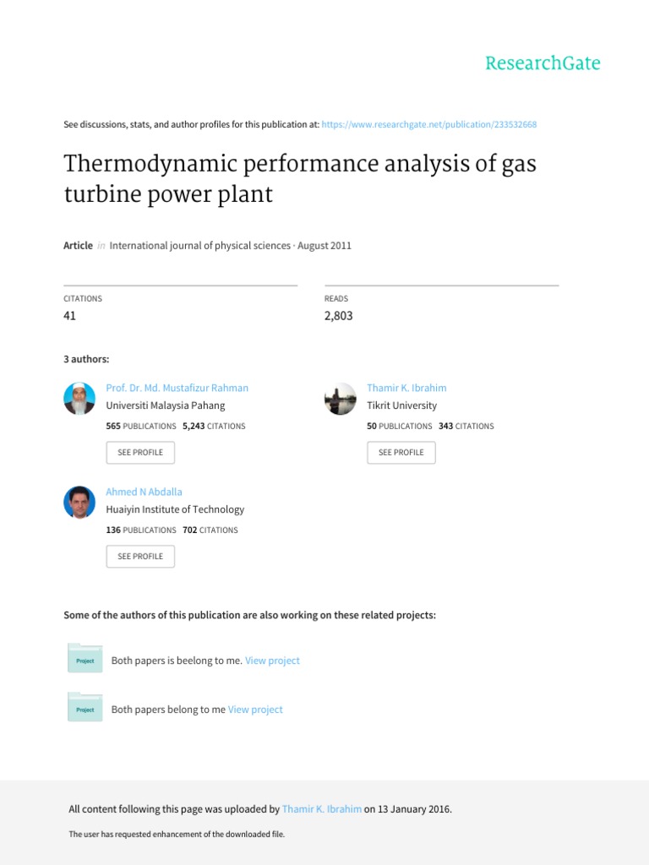Viewport: 649px width, 865px height.
Task: Open Prof. Dr. Md. Mustafizur Rahman's author link
Action: 177,388
